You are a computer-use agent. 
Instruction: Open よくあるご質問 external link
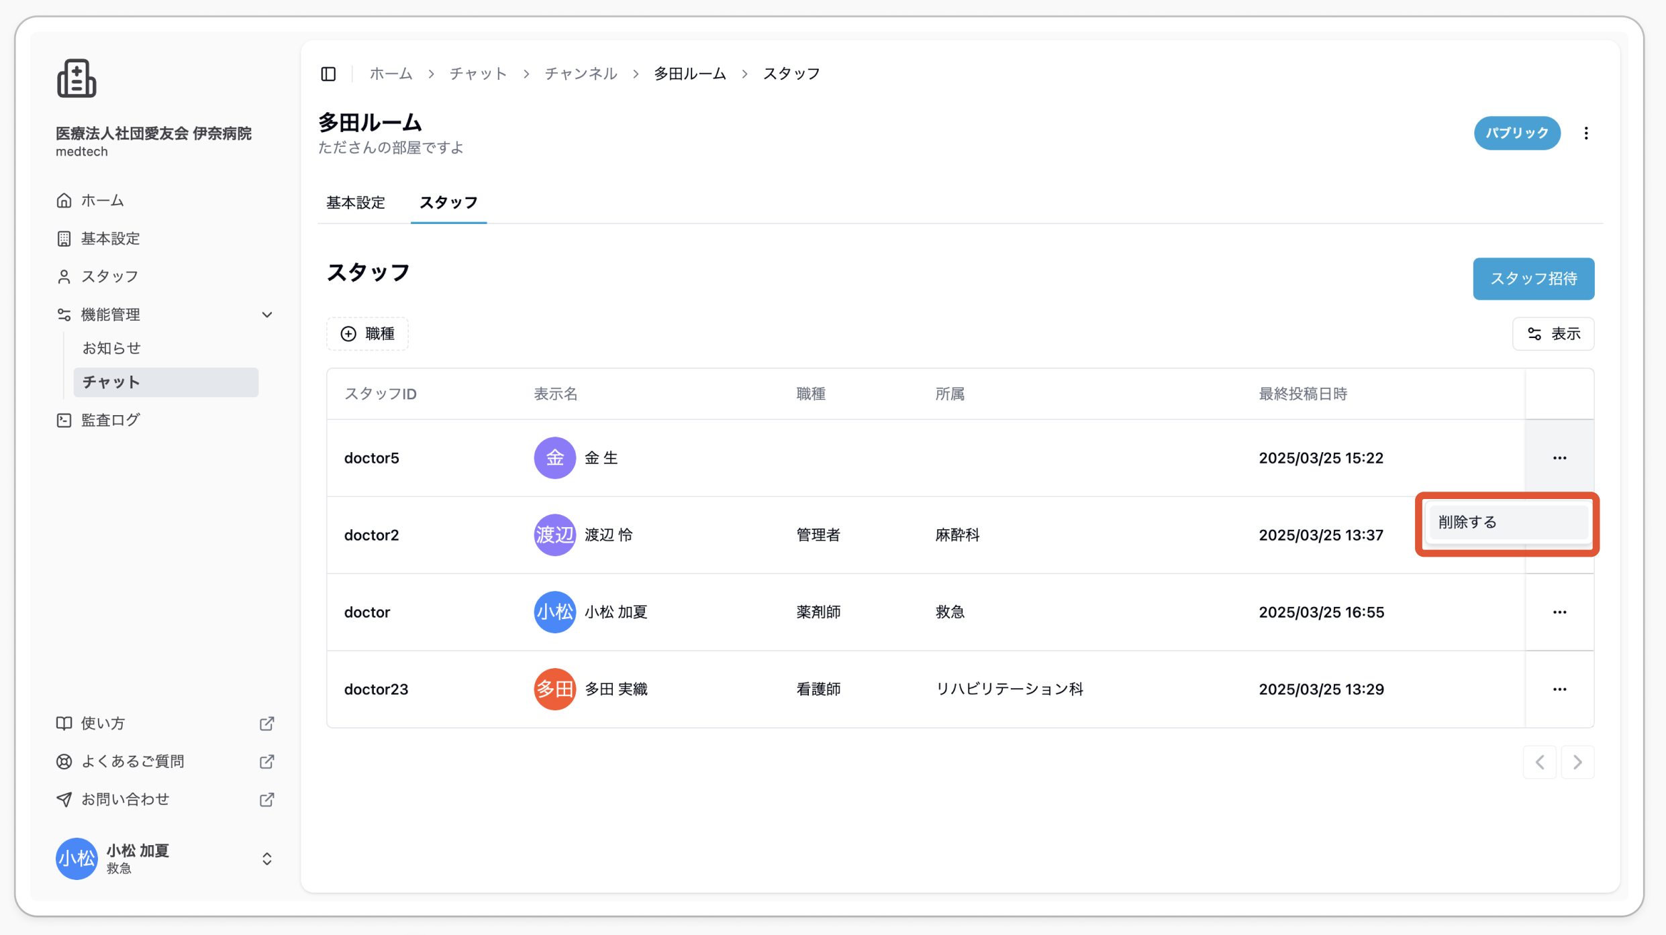pyautogui.click(x=164, y=761)
